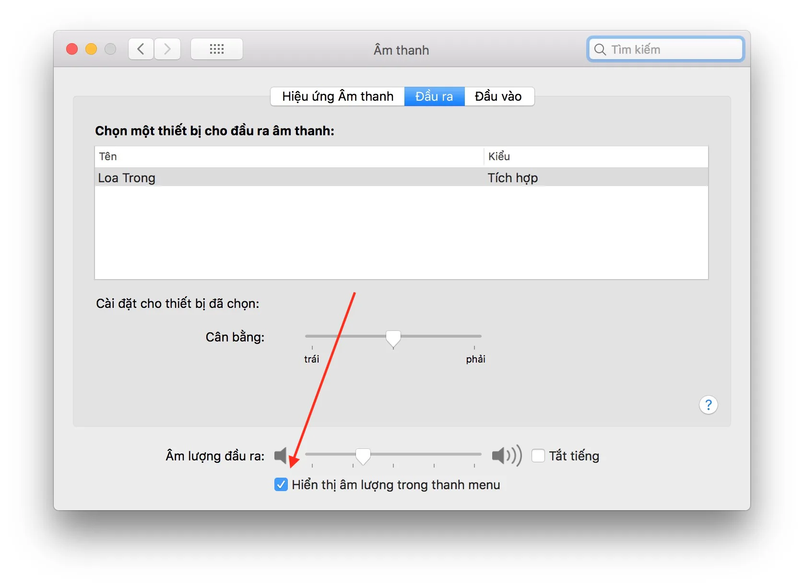Show all preferences grid button
The image size is (804, 587).
217,49
